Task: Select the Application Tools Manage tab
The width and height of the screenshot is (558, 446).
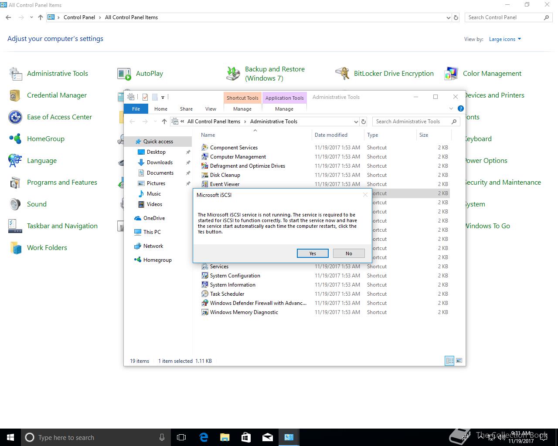Action: tap(284, 109)
